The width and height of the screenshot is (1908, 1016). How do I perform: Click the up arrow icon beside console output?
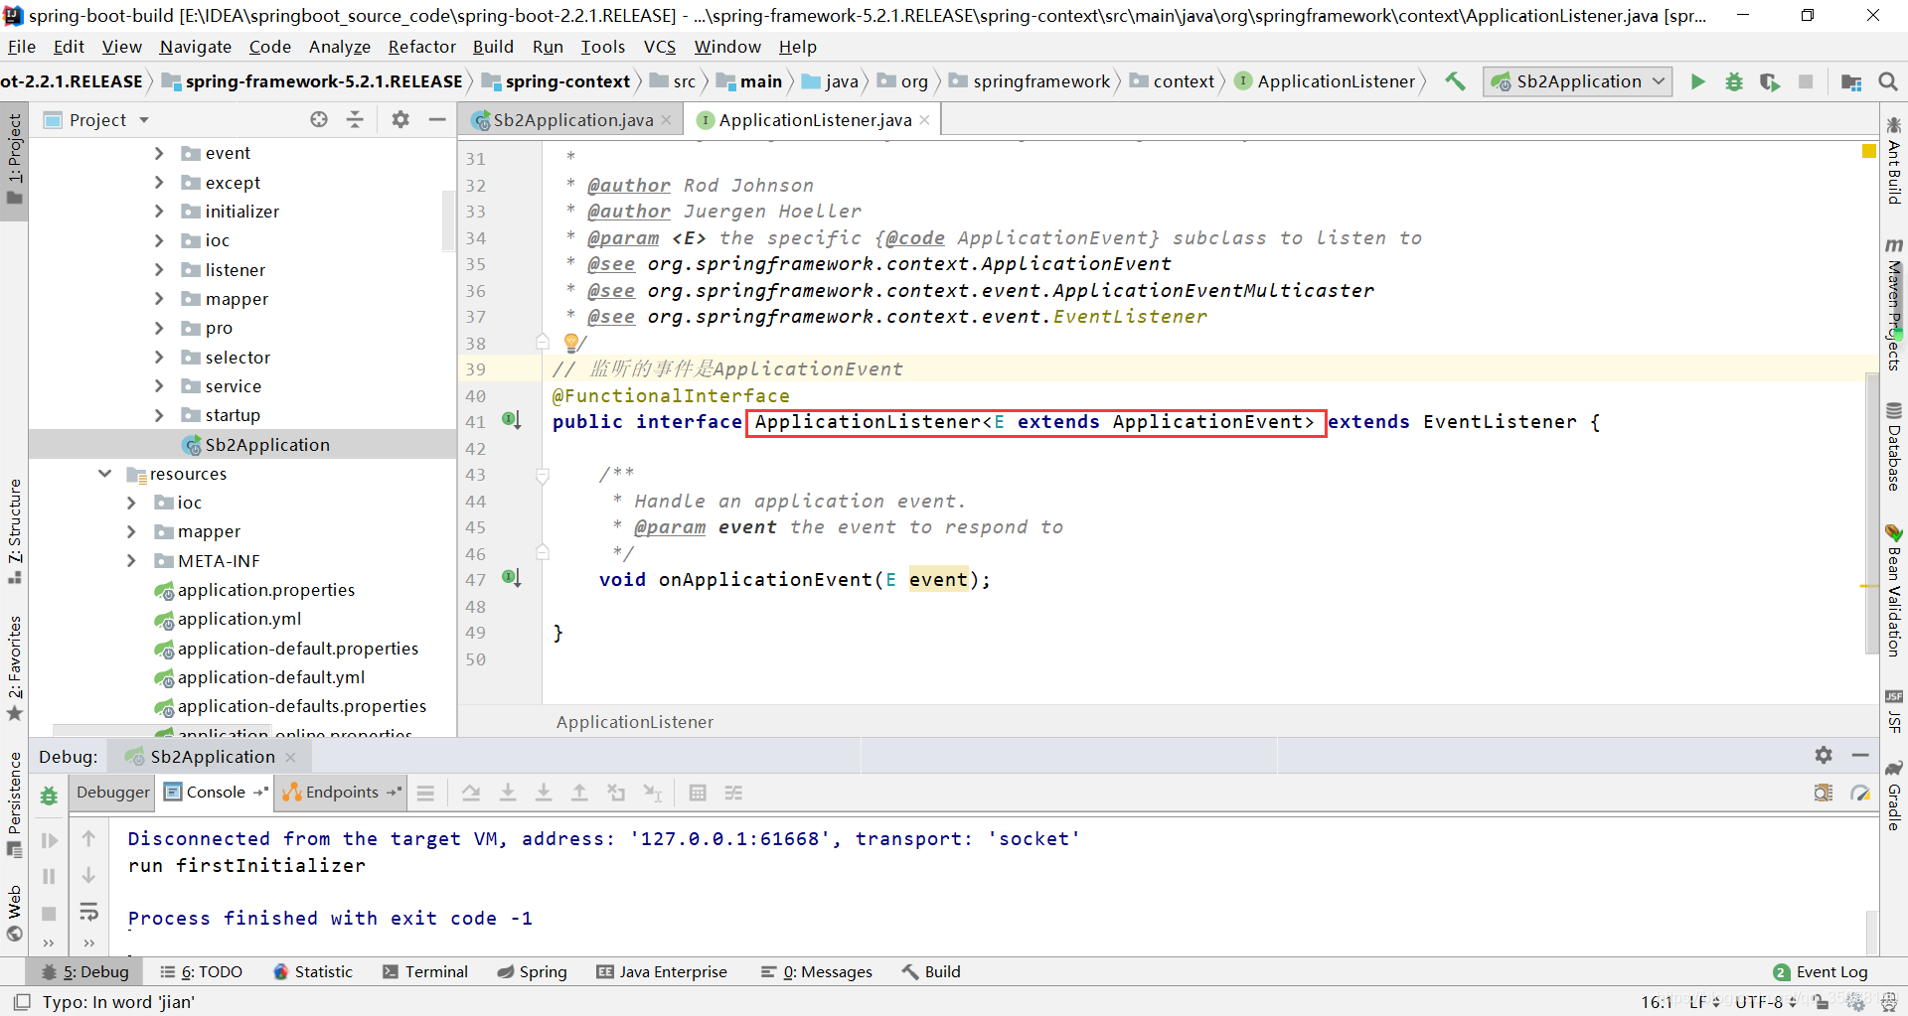(x=88, y=839)
